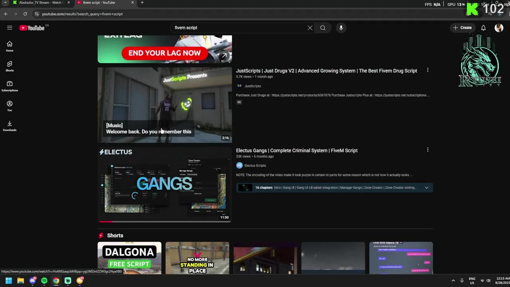510x287 pixels.
Task: Visit the Electus Scripts channel name link
Action: coord(255,166)
